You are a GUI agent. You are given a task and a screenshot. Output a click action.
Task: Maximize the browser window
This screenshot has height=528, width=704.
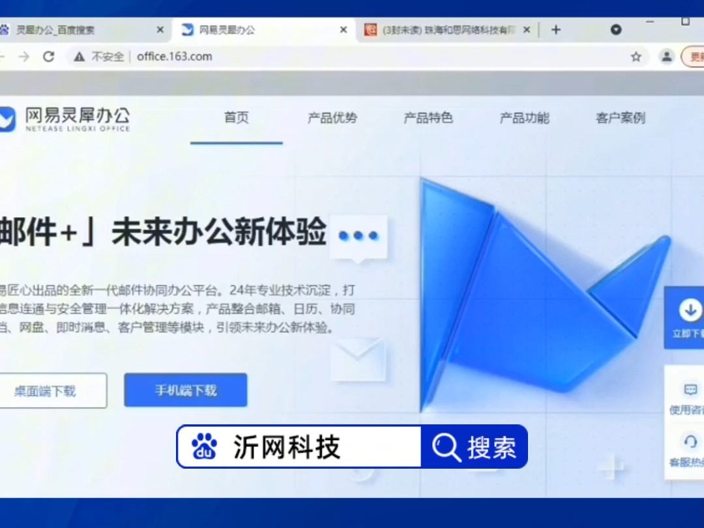685,22
